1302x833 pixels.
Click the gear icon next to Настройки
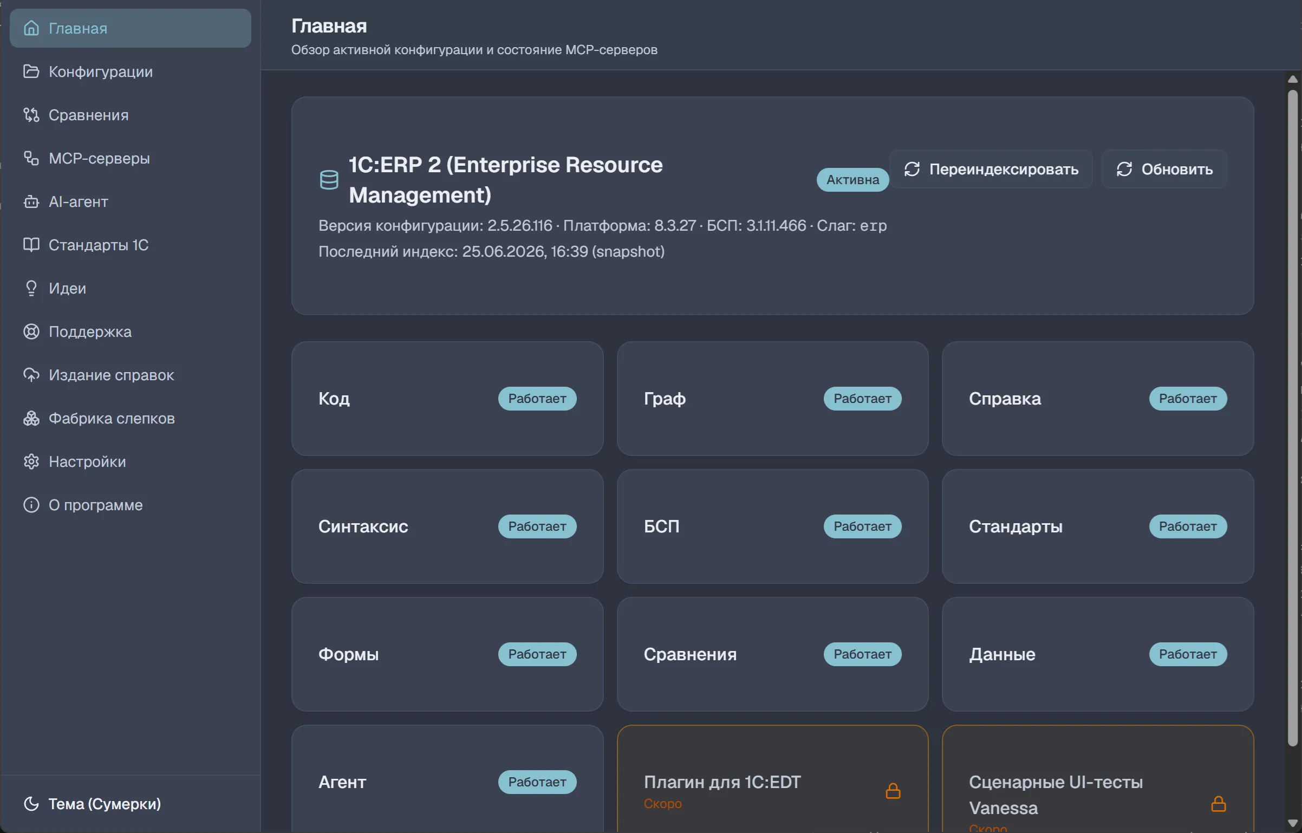pos(31,461)
